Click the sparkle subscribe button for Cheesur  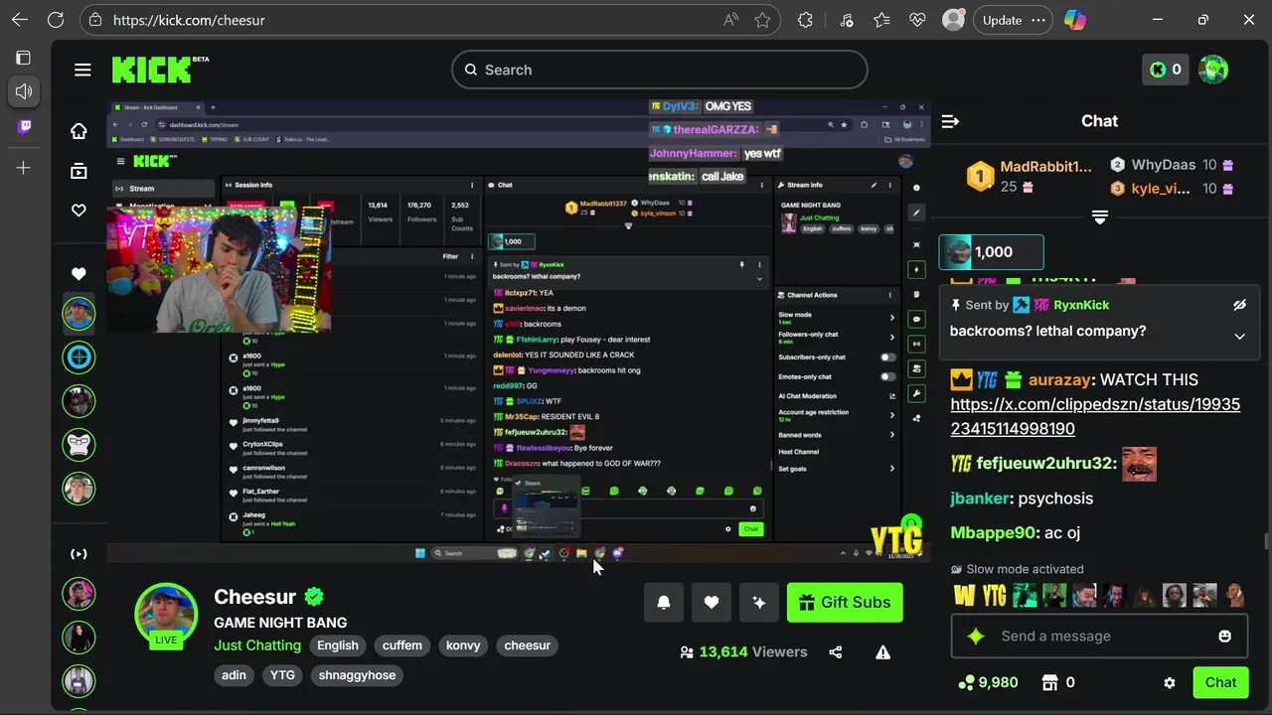pyautogui.click(x=759, y=602)
